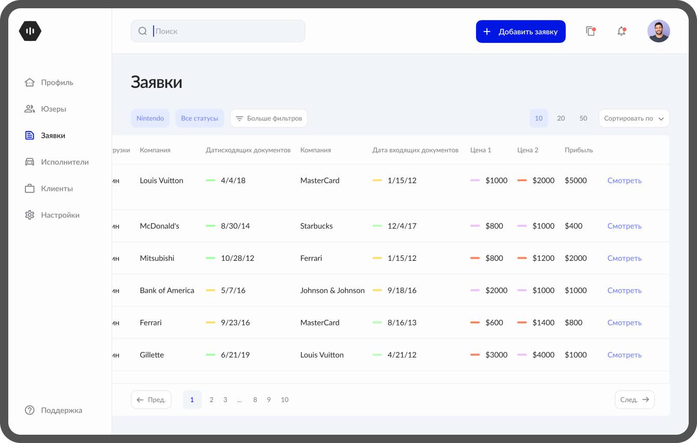The image size is (697, 443).
Task: Click the Клиенты briefcase icon
Action: click(30, 188)
